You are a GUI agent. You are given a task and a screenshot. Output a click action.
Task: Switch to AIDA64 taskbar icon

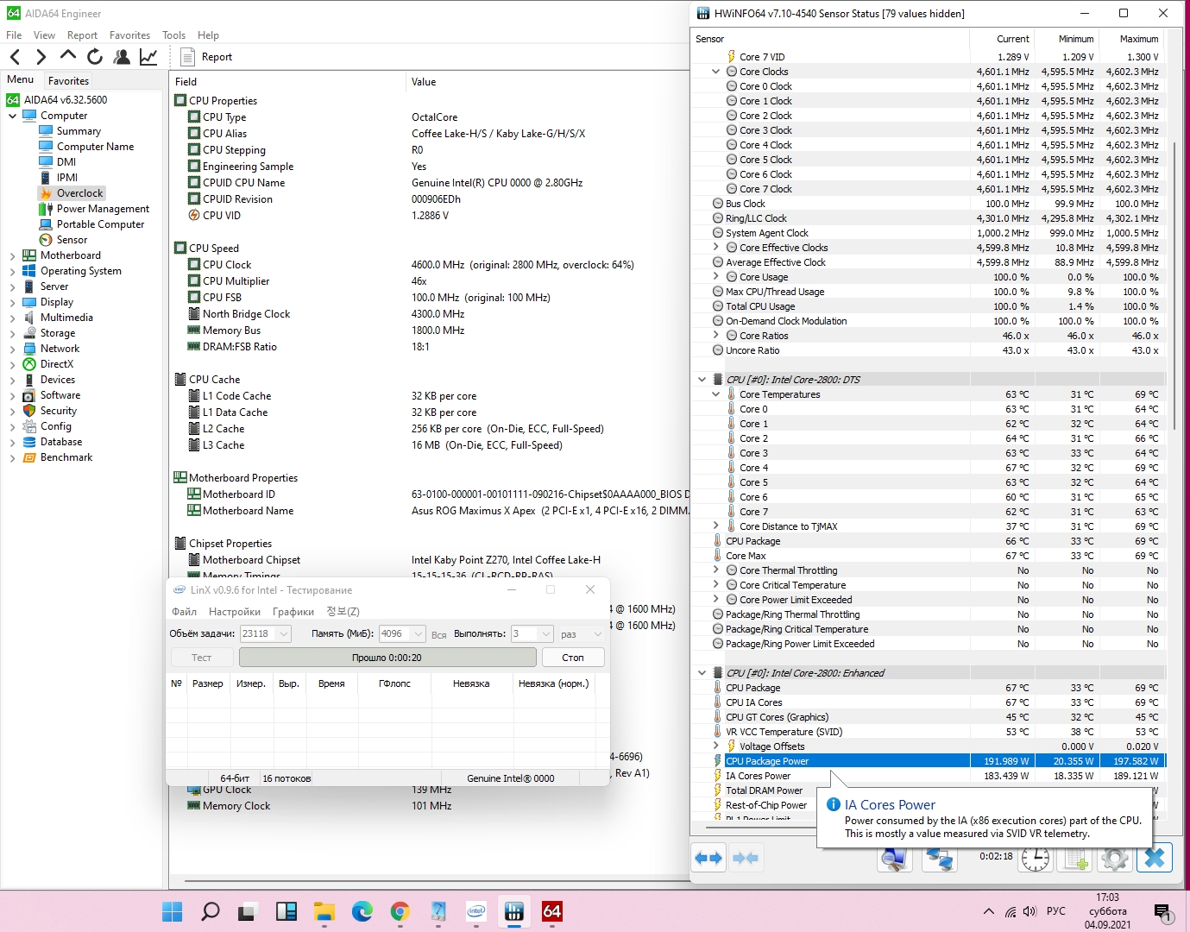tap(552, 911)
